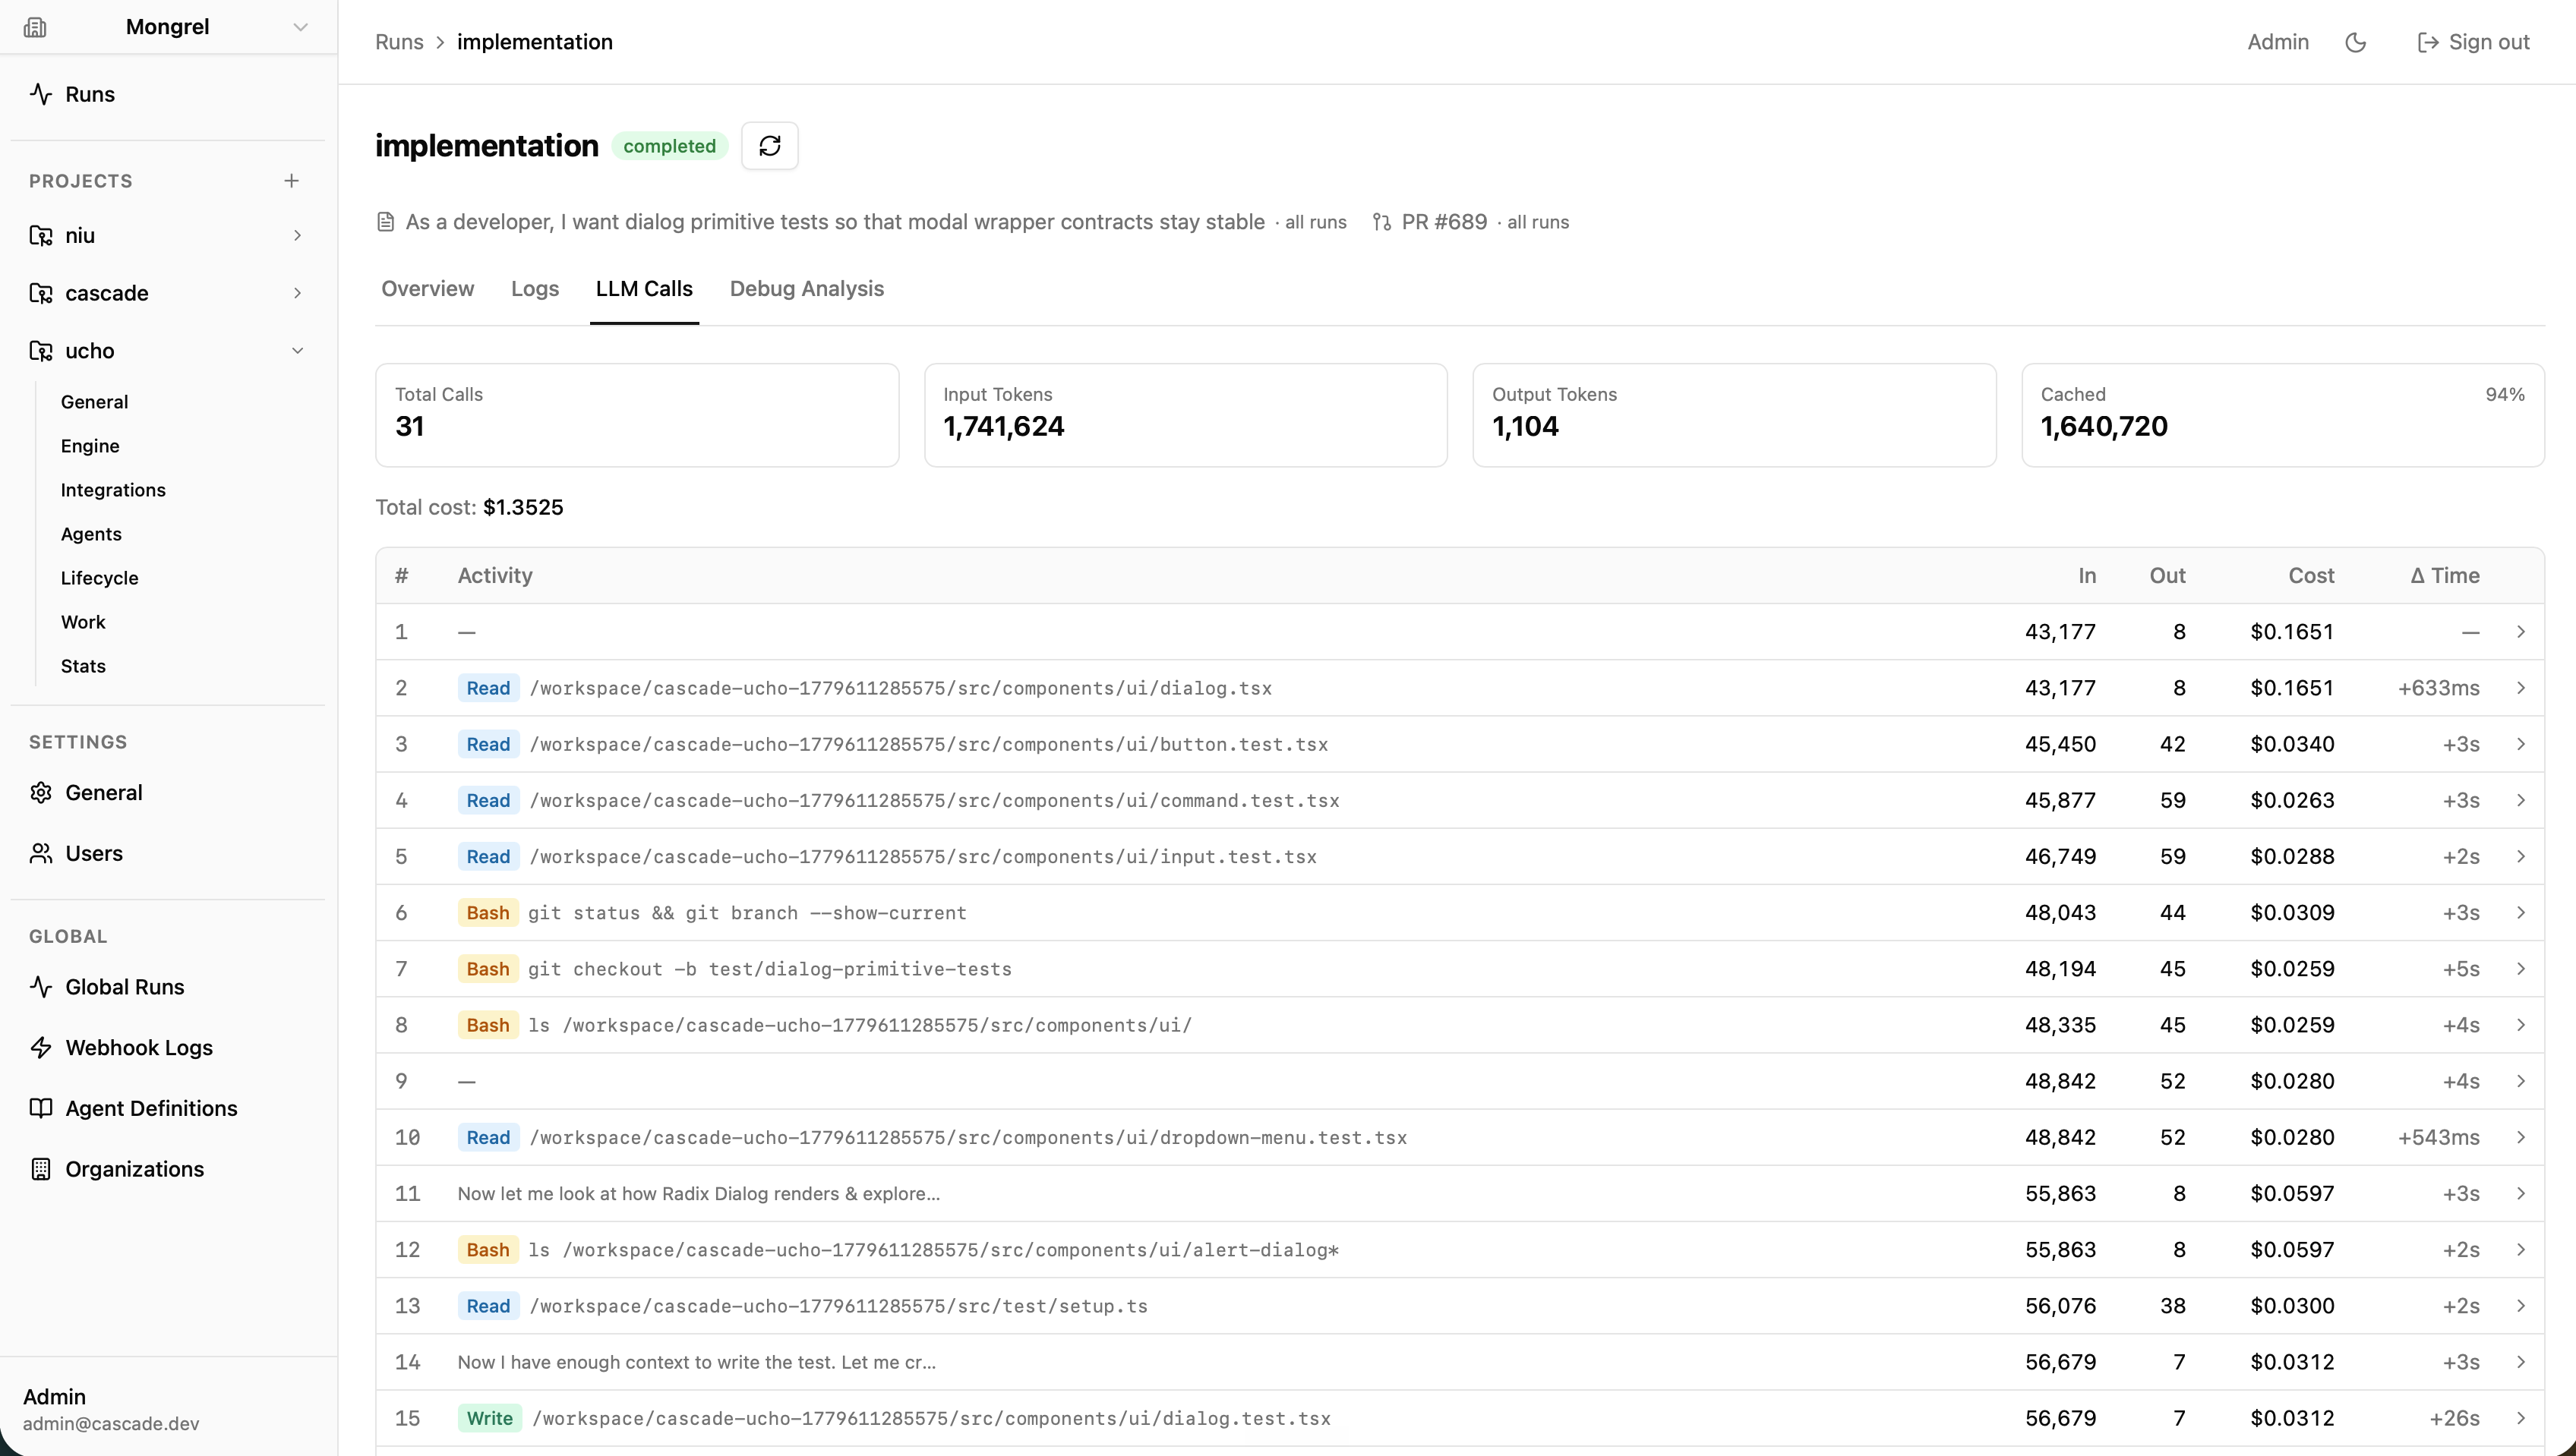The height and width of the screenshot is (1456, 2576).
Task: Click the refresh icon next to completed badge
Action: tap(769, 146)
